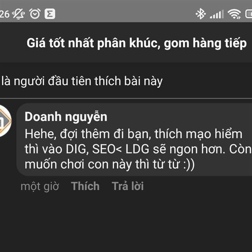Image resolution: width=252 pixels, height=252 pixels.
Task: Tap the battery indicator icon
Action: [x=249, y=14]
